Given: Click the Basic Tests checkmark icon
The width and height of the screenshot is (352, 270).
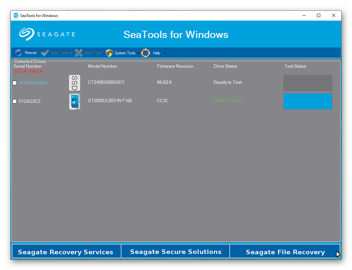Looking at the screenshot, I should click(x=45, y=53).
